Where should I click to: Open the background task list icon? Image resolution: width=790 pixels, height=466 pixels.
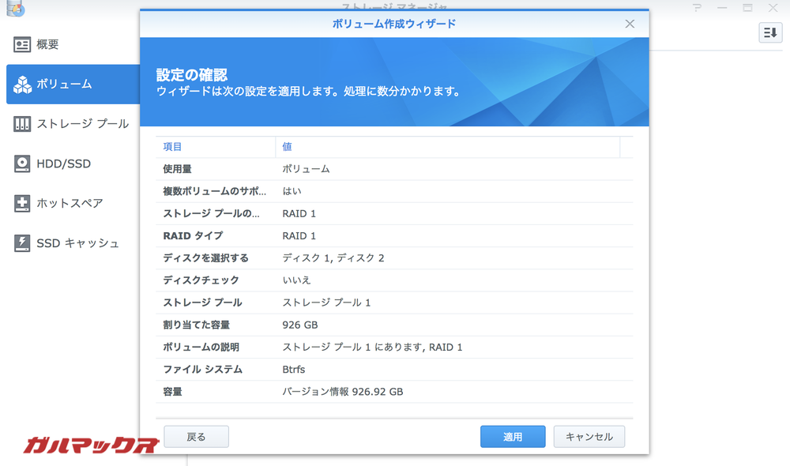pos(770,33)
